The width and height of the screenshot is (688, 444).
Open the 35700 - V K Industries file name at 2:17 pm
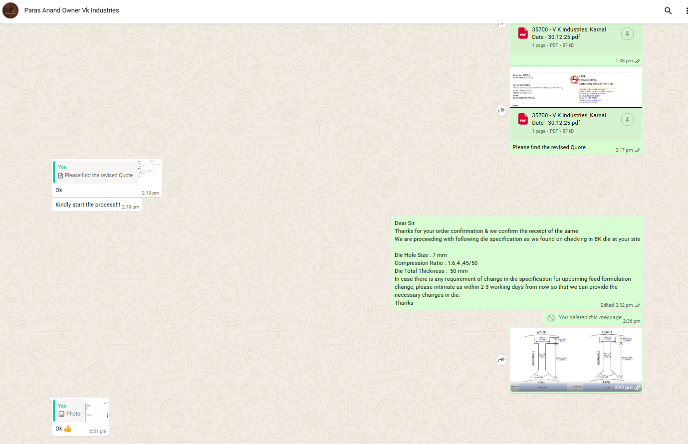tap(569, 119)
